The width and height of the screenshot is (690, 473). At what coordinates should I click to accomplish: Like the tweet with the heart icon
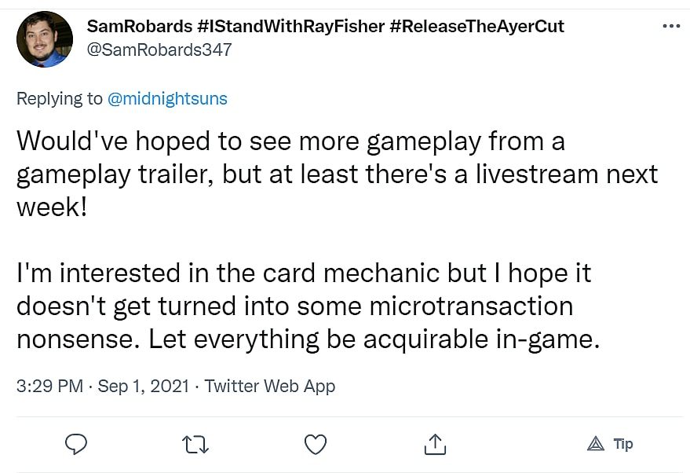315,445
